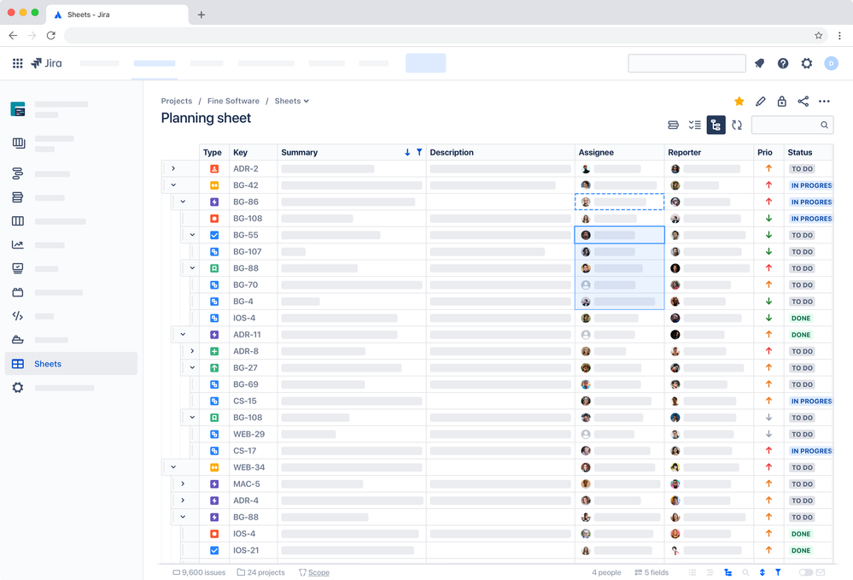Open the Fine Software breadcrumb link
This screenshot has height=580, width=853.
pyautogui.click(x=233, y=101)
